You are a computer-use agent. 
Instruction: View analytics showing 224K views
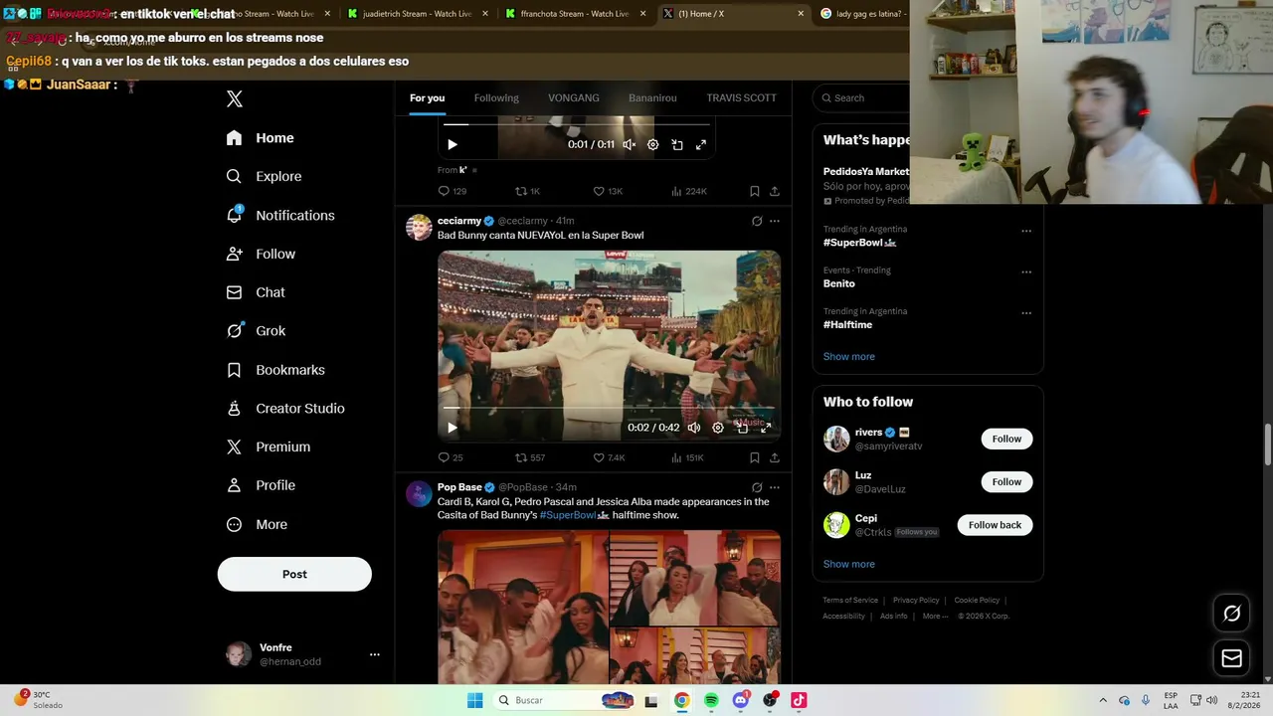[x=689, y=191]
